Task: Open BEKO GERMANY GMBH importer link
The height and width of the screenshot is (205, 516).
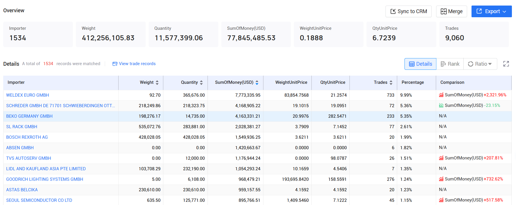Action: click(x=29, y=116)
